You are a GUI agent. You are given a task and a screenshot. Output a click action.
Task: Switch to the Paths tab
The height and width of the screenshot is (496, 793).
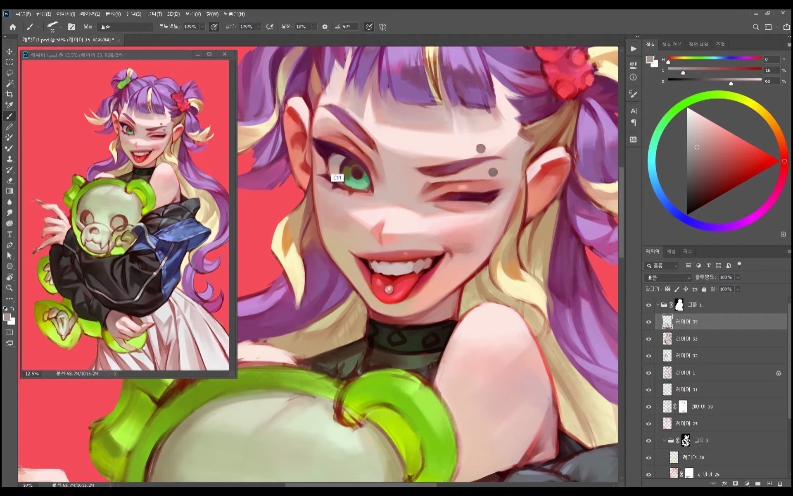tap(687, 251)
